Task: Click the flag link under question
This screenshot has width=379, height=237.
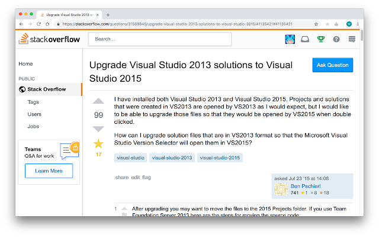Action: 146,177
